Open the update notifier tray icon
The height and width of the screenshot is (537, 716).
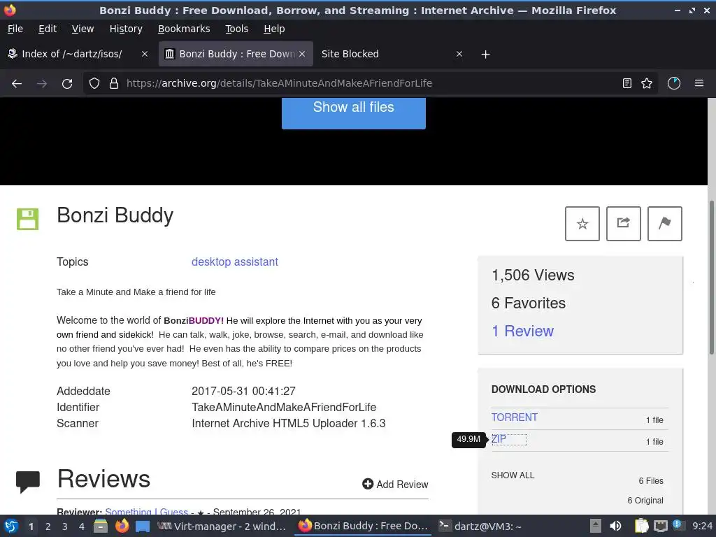[677, 525]
